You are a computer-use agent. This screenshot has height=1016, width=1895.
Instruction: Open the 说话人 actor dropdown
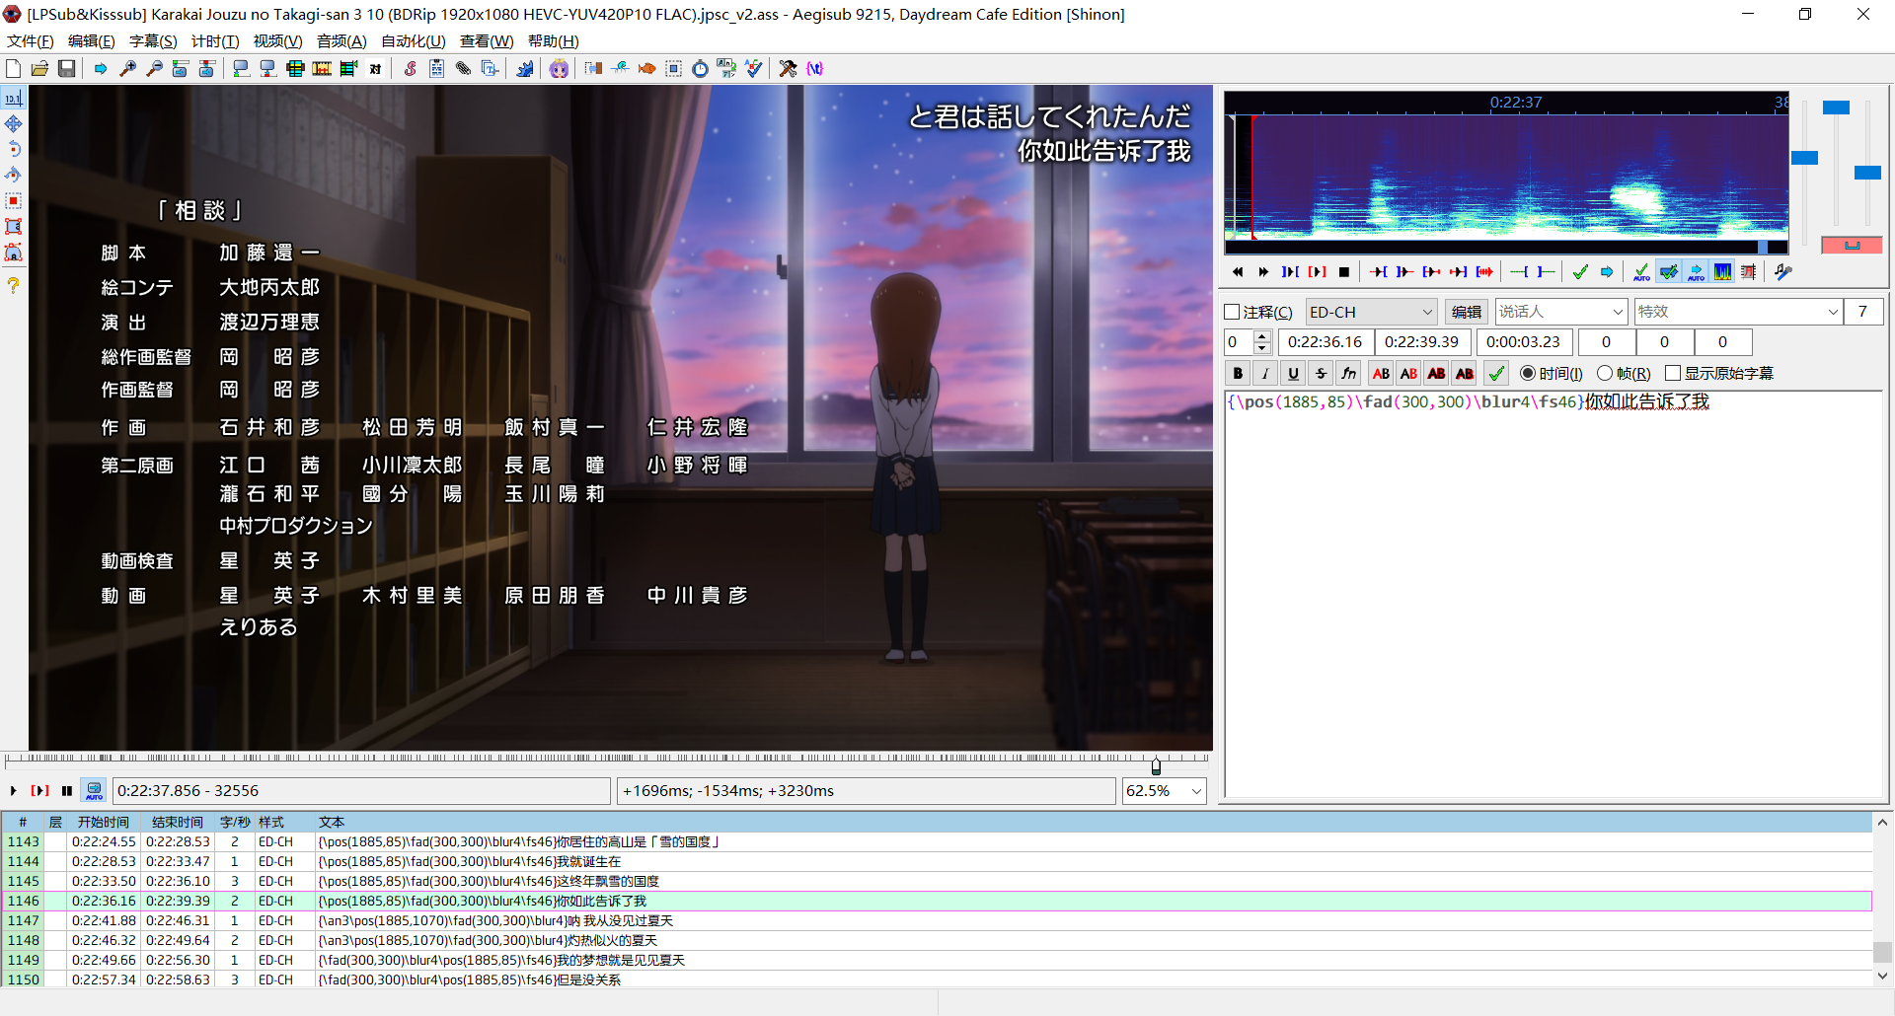coord(1561,312)
